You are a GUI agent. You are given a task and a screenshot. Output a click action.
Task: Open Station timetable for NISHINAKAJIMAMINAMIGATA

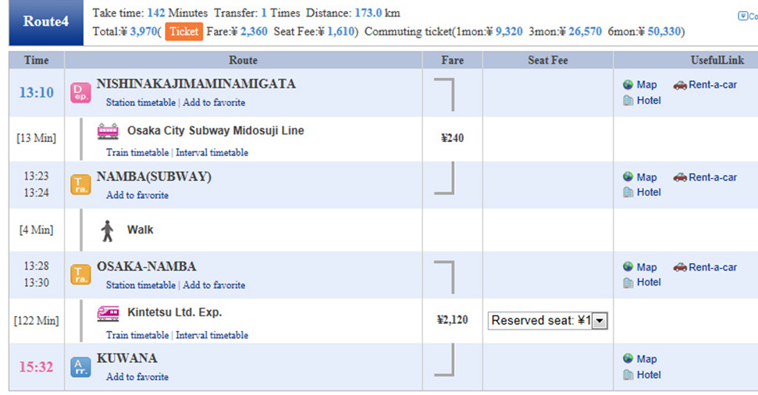pos(141,102)
